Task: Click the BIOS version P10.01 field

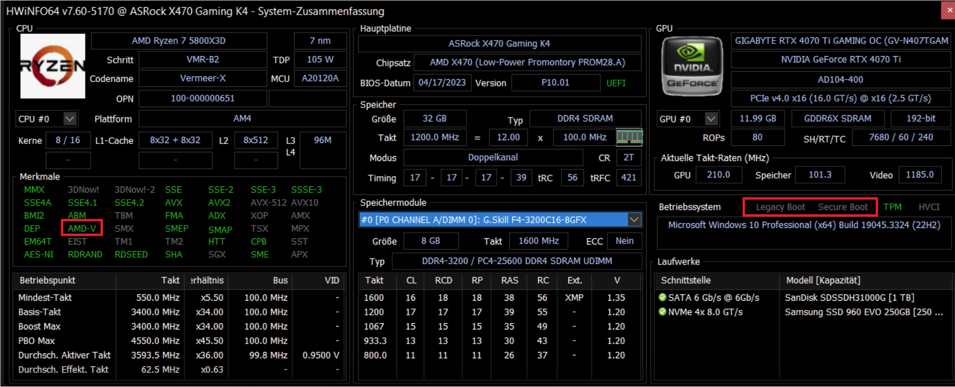Action: (x=555, y=83)
